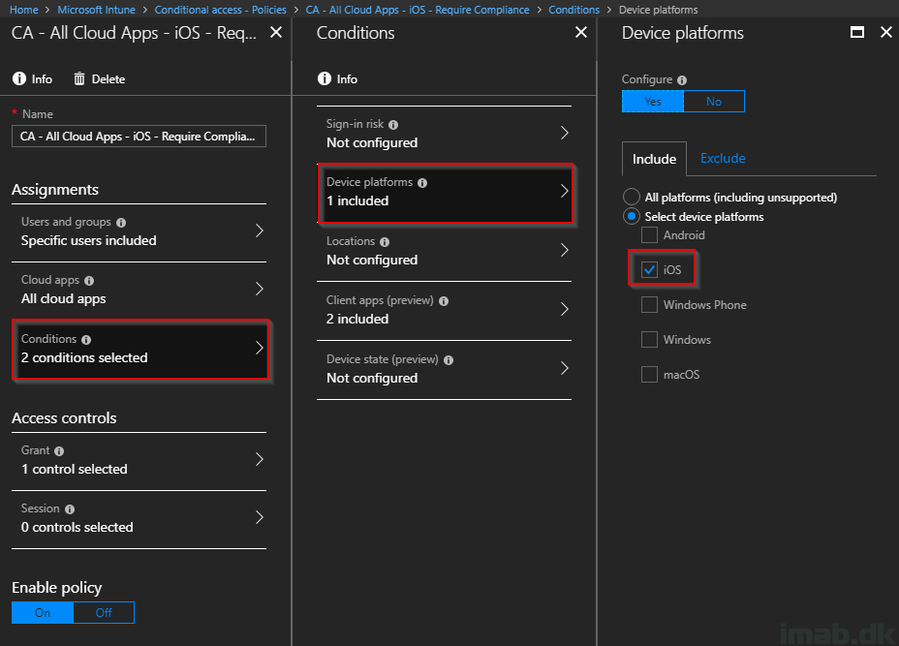The width and height of the screenshot is (899, 646).
Task: Click info tooltip icon beside Sign-in risk
Action: click(x=393, y=124)
